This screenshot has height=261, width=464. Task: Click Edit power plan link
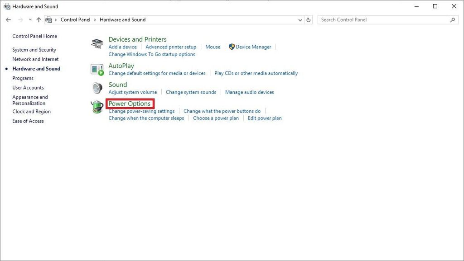tap(265, 119)
